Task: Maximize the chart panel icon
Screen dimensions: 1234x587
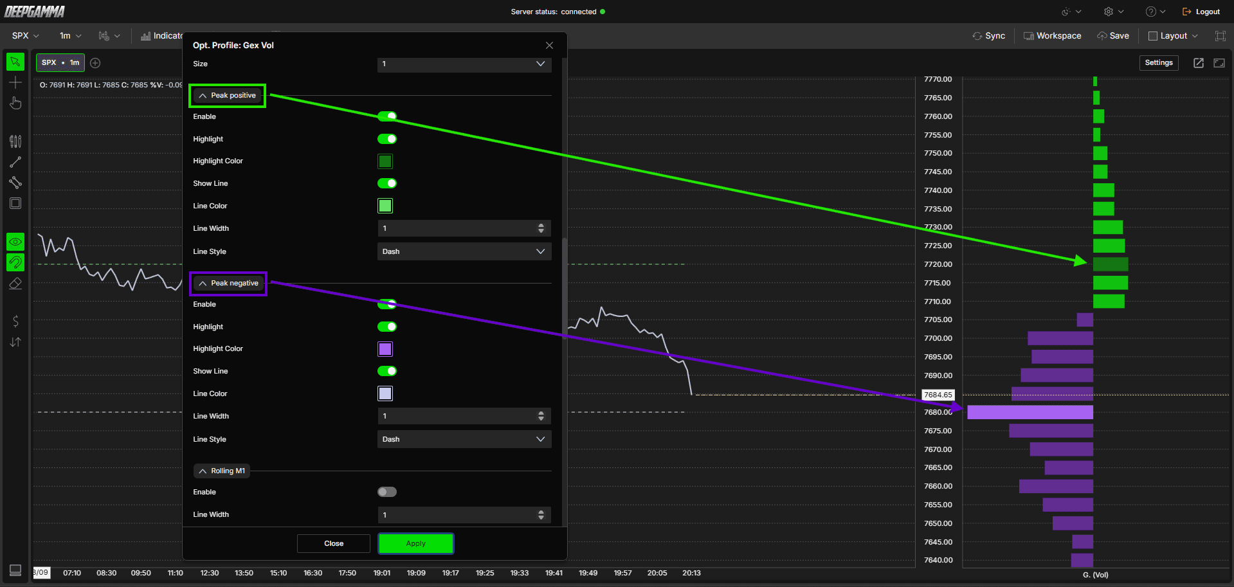Action: (1219, 62)
